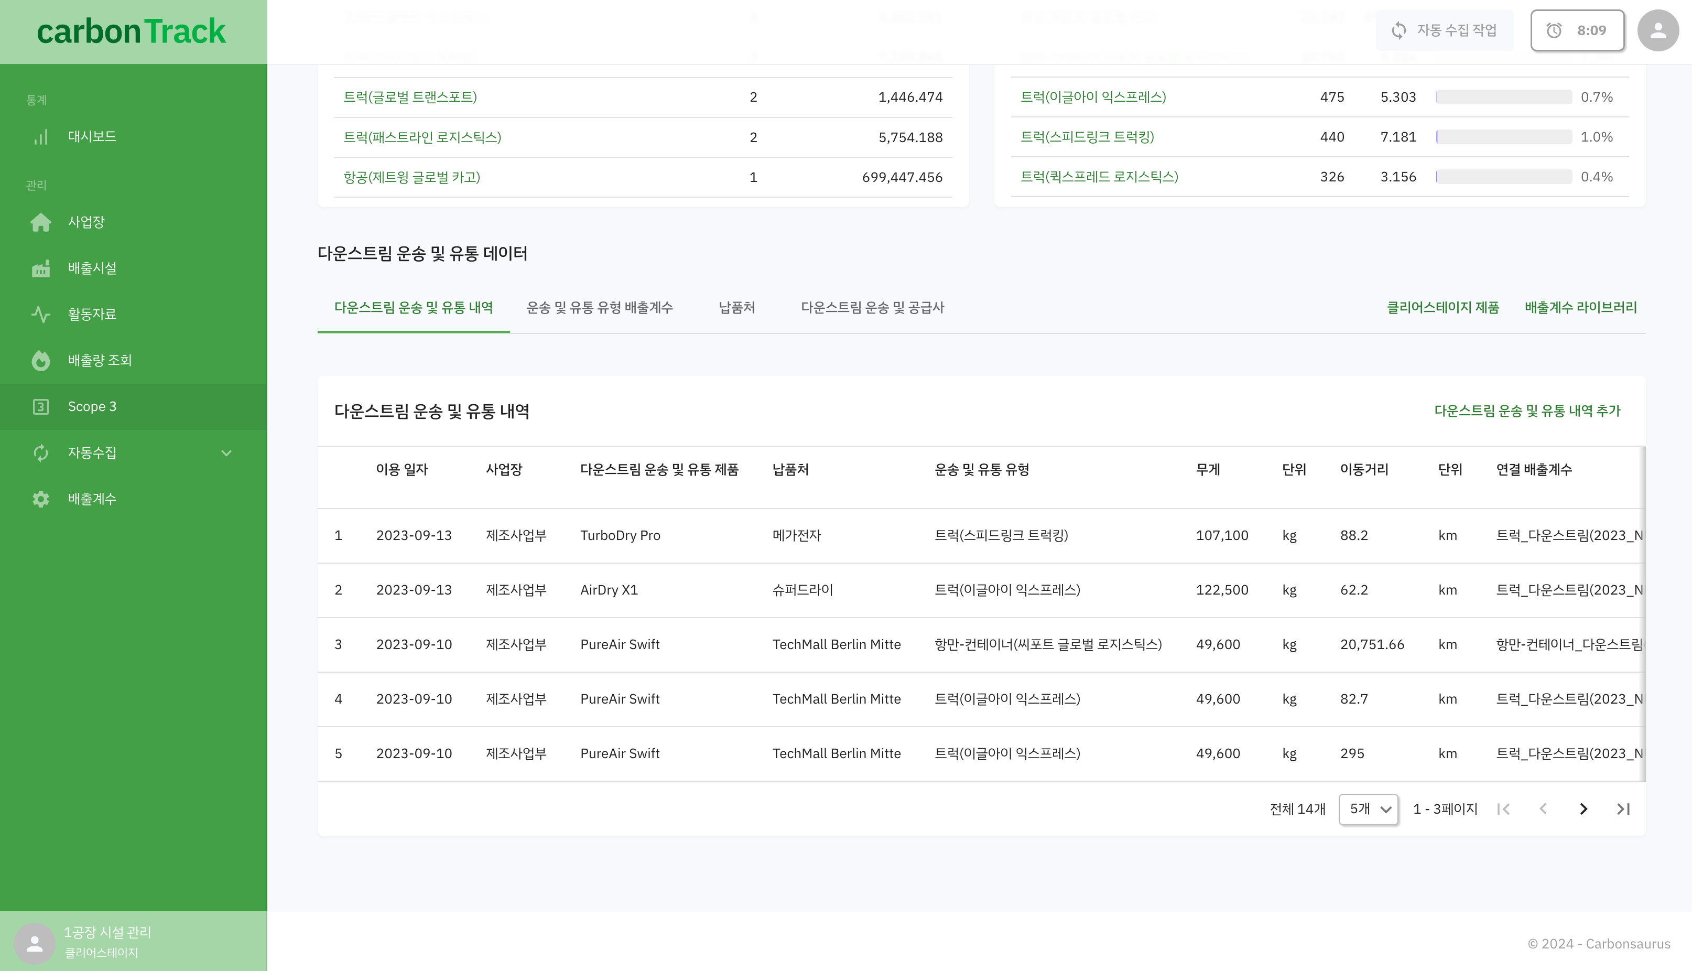Open the 트럭(패스트라인 로지스틱스) link
The image size is (1692, 971).
(422, 137)
